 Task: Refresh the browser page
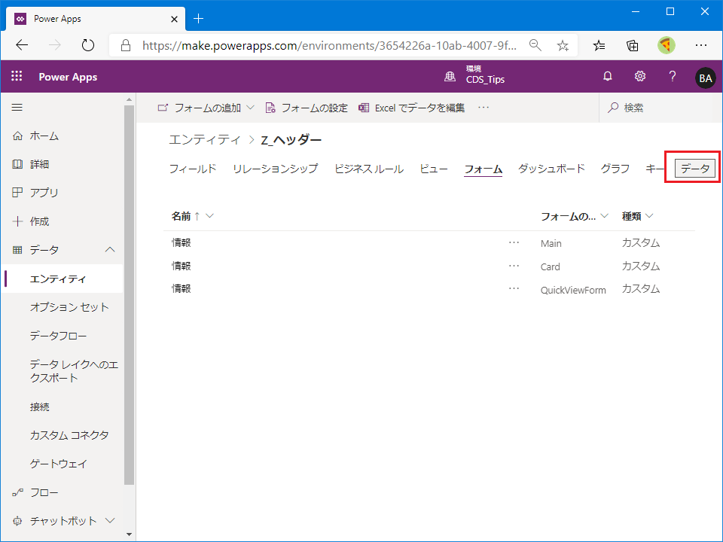tap(87, 45)
